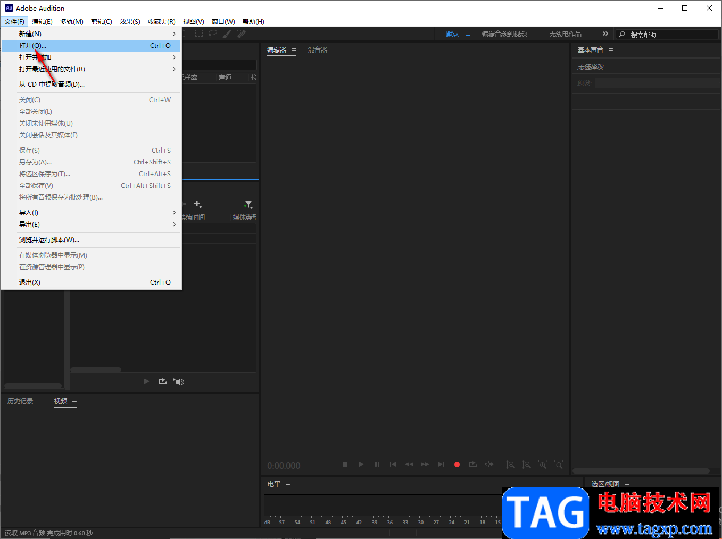
Task: Click the add shortcut plus icon in Media Browser
Action: [x=197, y=204]
